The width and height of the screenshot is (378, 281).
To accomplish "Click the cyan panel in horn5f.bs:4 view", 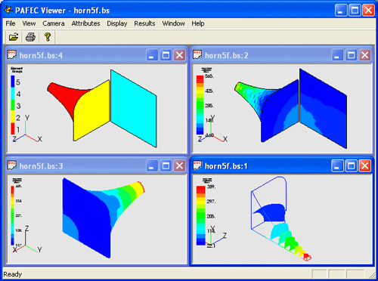I will pos(134,108).
